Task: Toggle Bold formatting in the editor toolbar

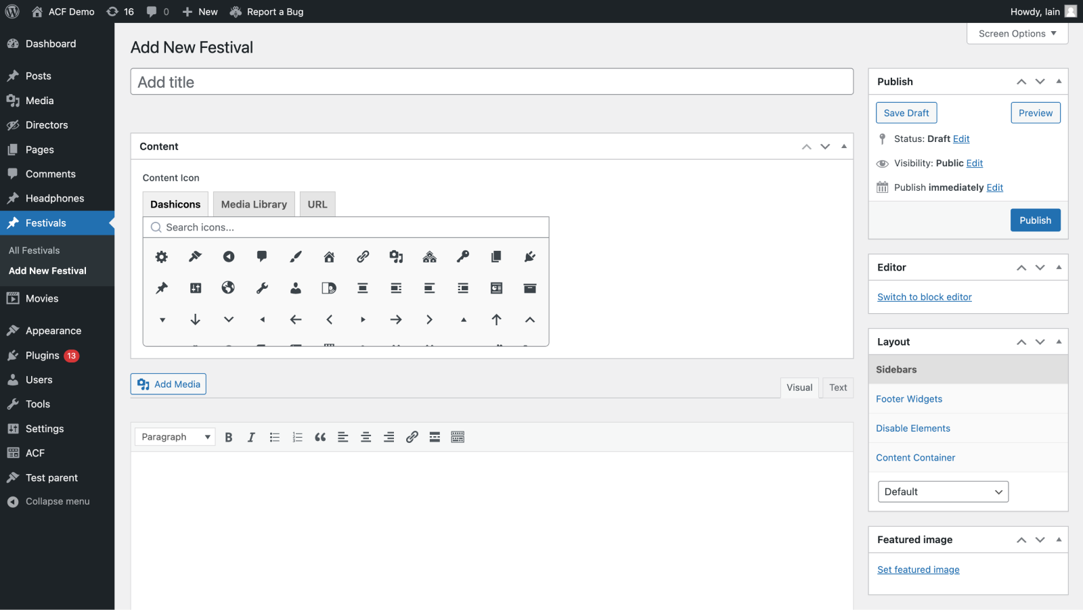Action: [228, 437]
